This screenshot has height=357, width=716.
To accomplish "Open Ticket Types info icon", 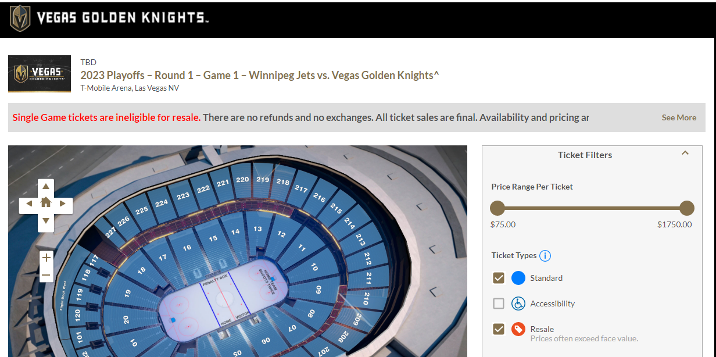I will pyautogui.click(x=545, y=256).
